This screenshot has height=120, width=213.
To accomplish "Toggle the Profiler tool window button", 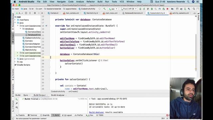I will (x=79, y=115).
